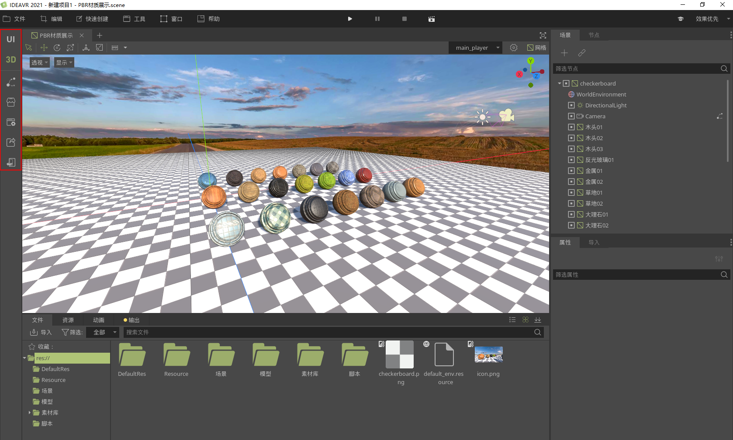The image size is (733, 440).
Task: Play the scene
Action: click(350, 19)
